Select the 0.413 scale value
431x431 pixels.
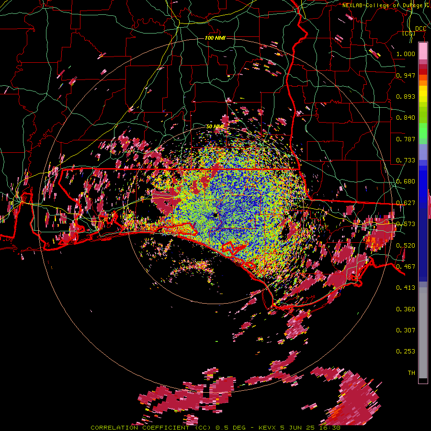tap(406, 288)
